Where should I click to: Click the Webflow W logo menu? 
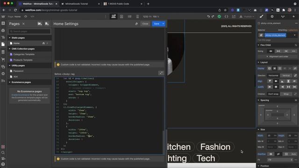tap(3, 17)
